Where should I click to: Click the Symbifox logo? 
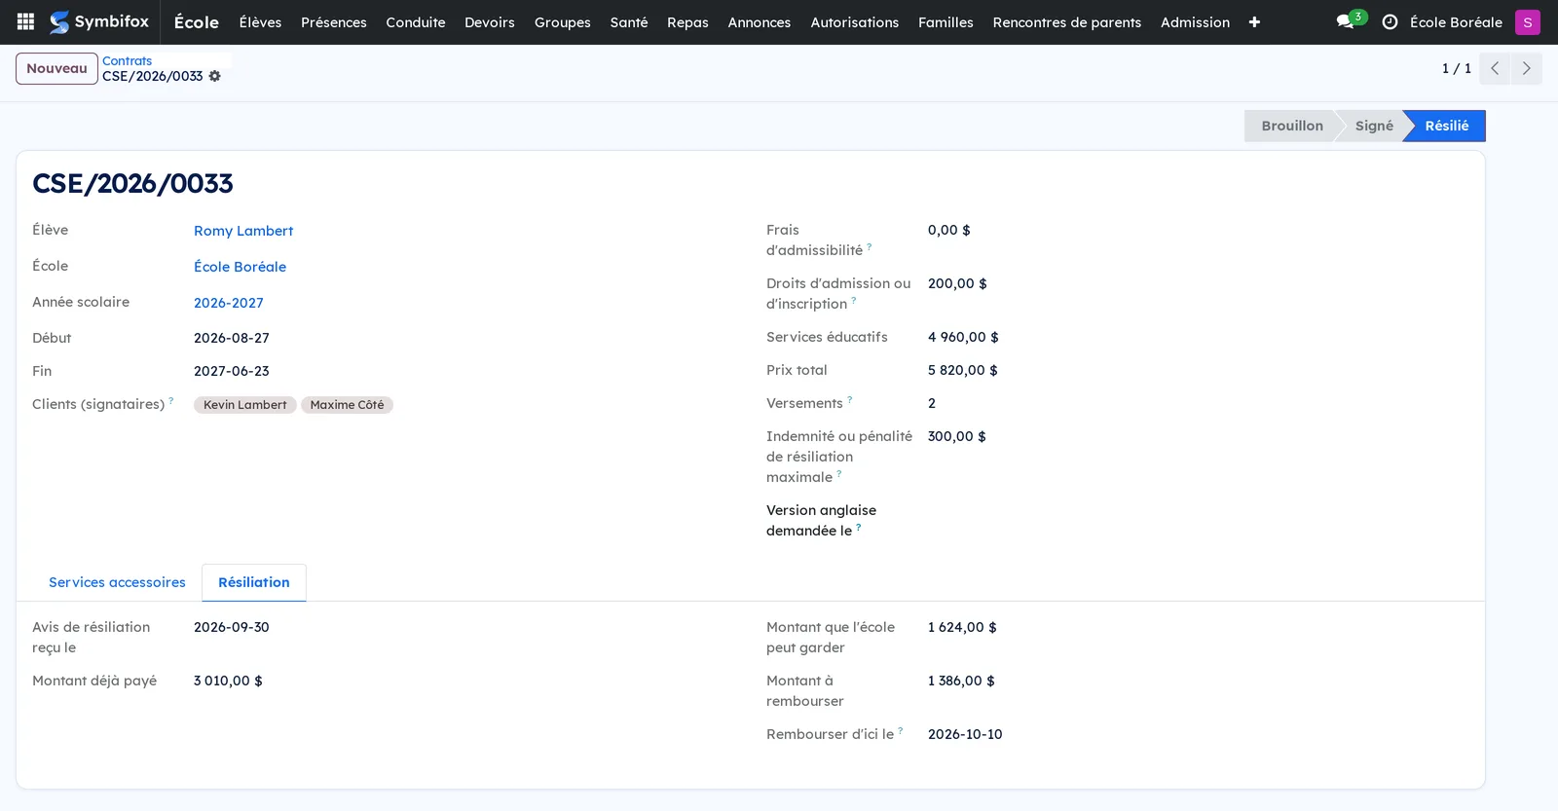point(99,21)
